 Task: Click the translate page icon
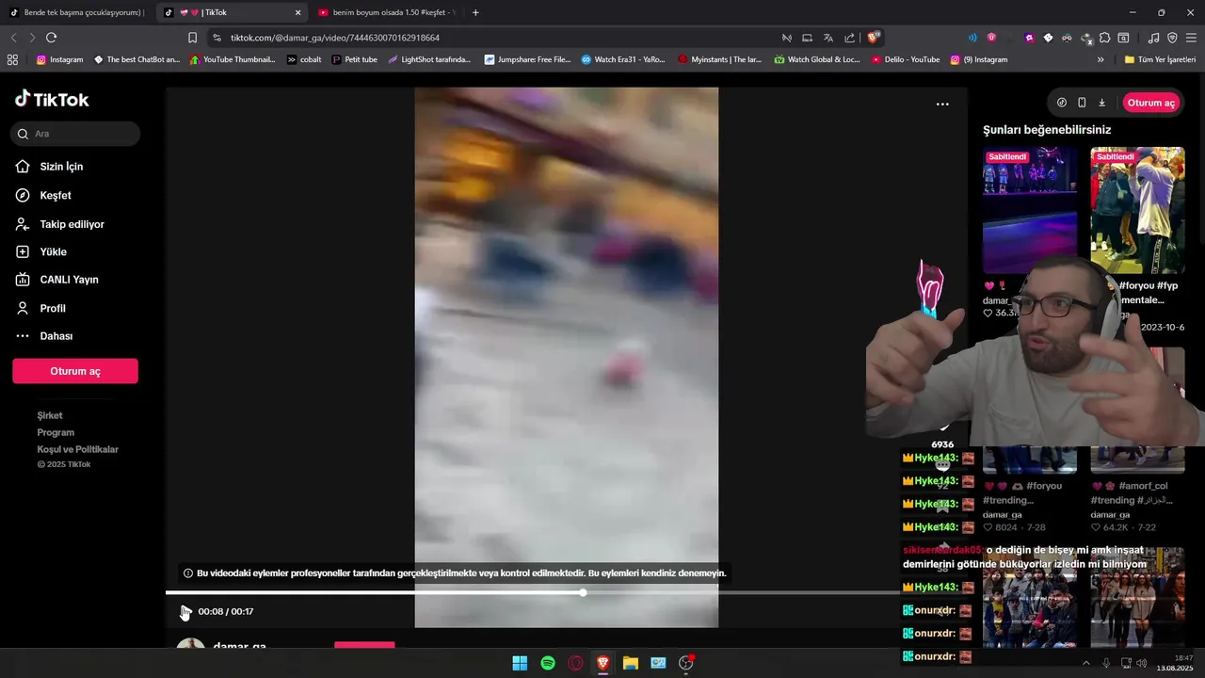[828, 38]
